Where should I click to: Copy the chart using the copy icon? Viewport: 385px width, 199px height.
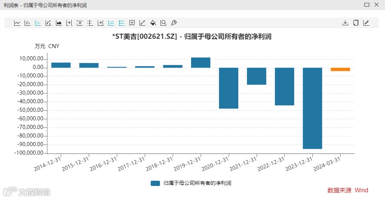(x=356, y=23)
